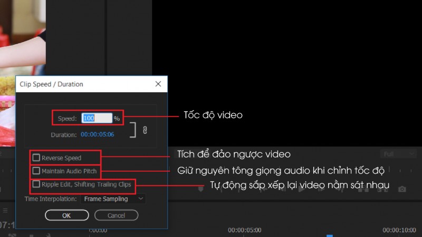Image resolution: width=422 pixels, height=237 pixels.
Task: Click the Duration value 00:00:05:06
Action: pos(97,134)
